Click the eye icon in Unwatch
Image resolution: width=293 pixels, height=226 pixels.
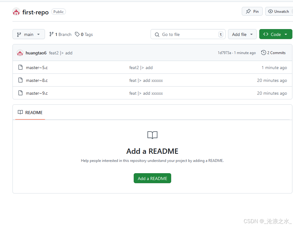coord(270,11)
